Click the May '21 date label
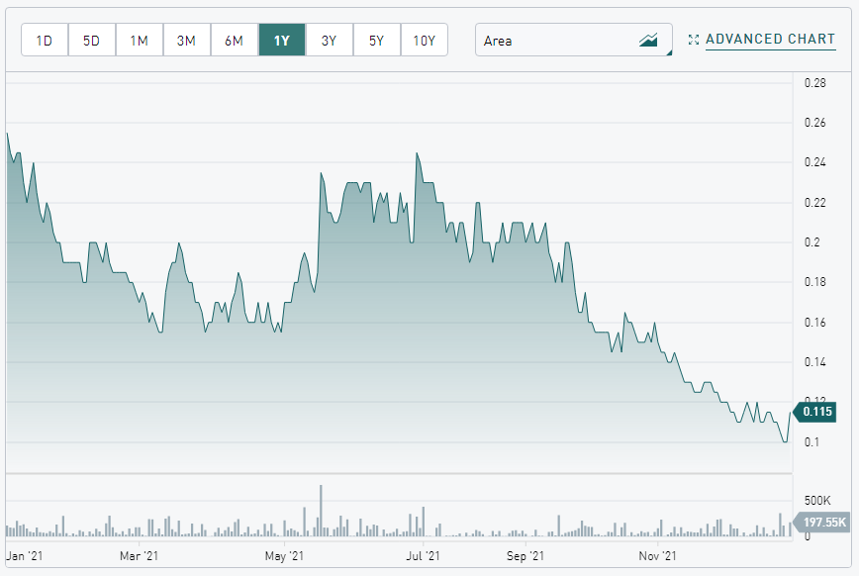Screen dimensions: 859x576 [284, 556]
